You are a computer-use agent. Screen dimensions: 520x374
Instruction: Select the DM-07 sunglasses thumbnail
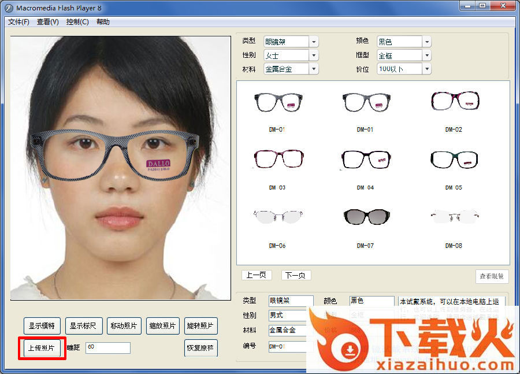[x=366, y=217]
